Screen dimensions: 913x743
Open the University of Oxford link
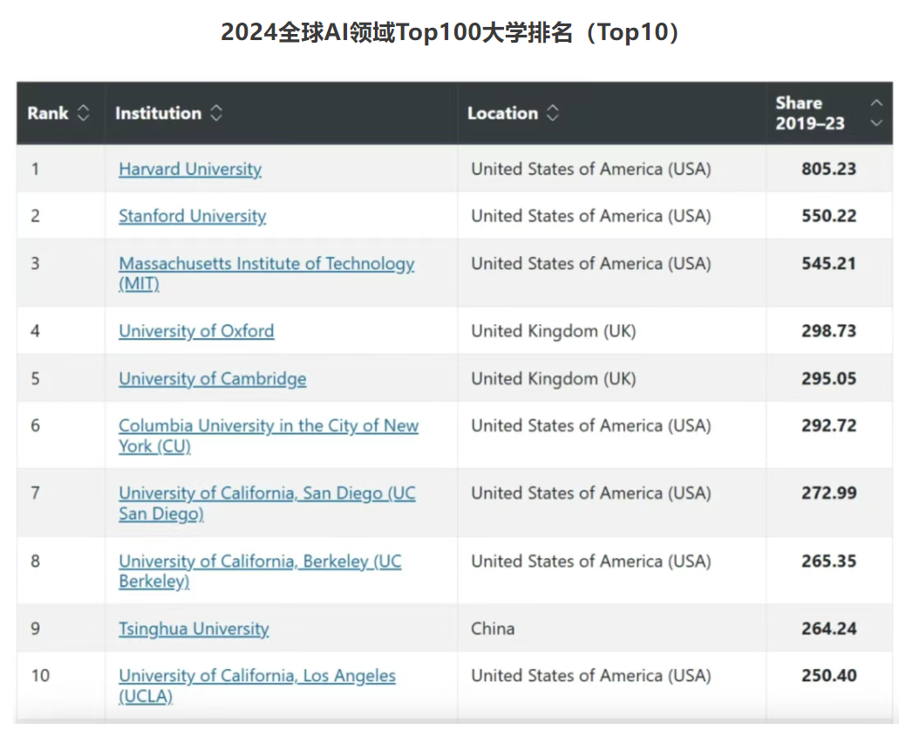(196, 331)
